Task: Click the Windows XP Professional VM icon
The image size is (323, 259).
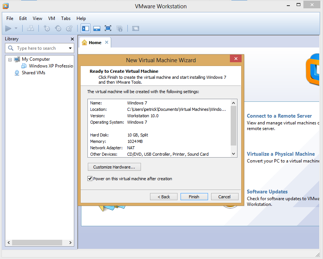Action: (24, 66)
